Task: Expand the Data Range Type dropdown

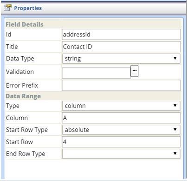Action: click(x=121, y=106)
